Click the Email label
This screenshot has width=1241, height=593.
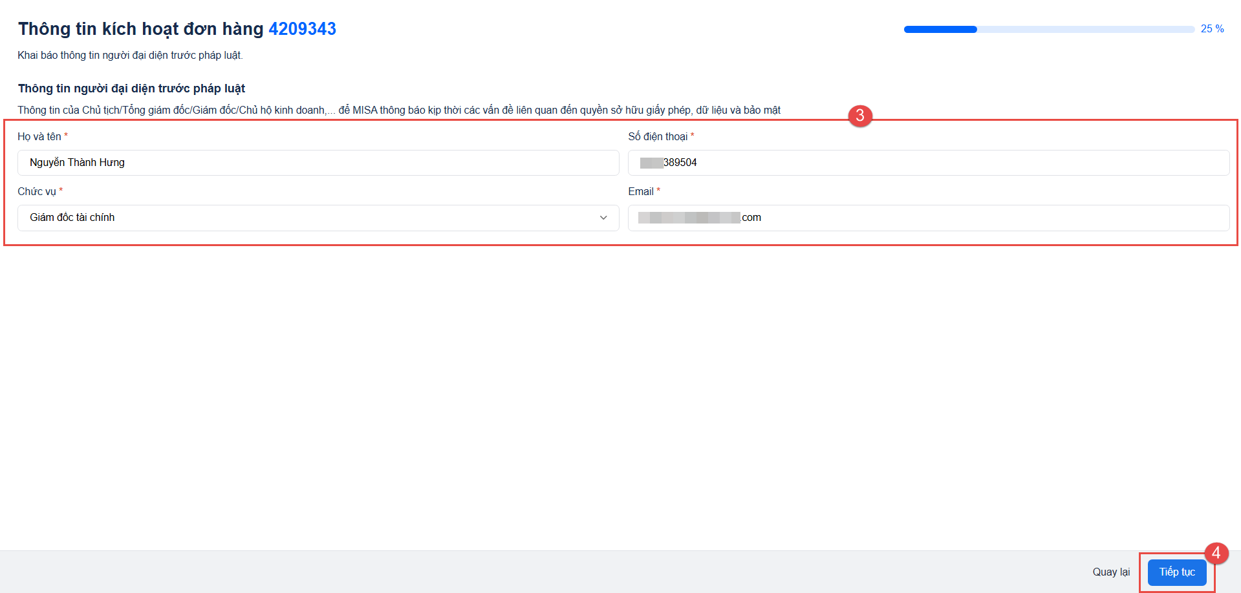tap(641, 191)
